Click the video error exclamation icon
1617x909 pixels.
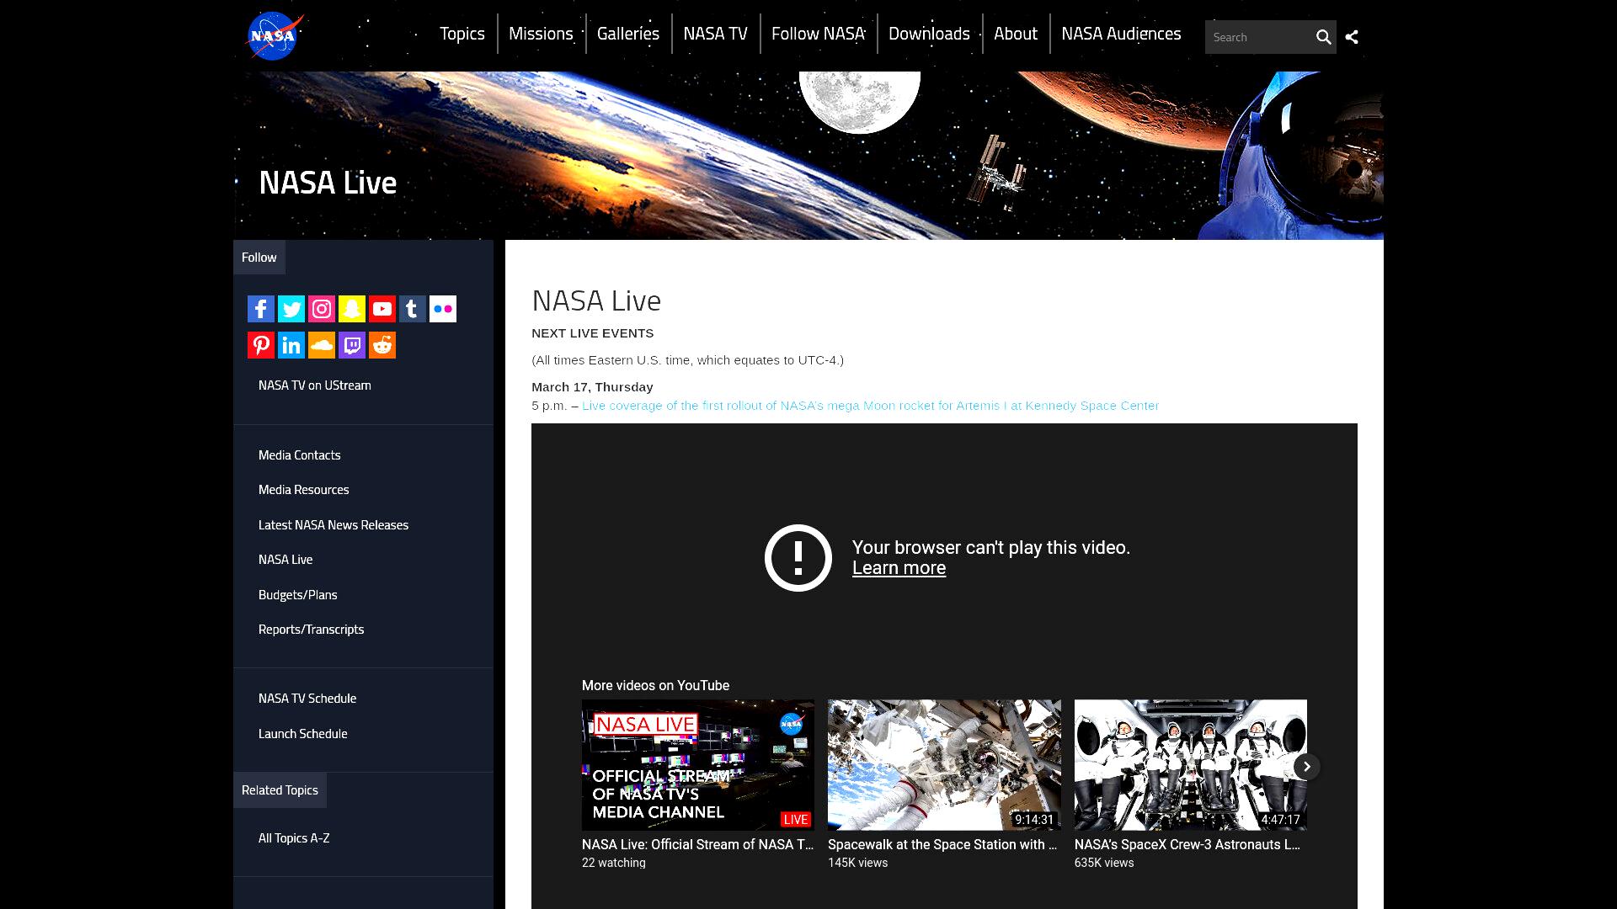(798, 558)
